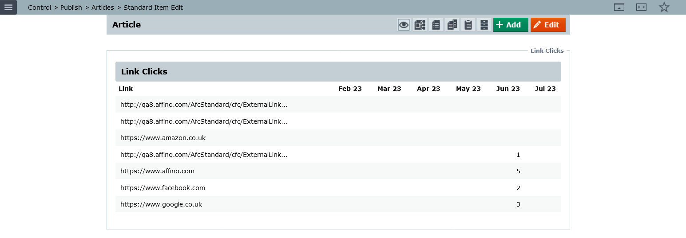Click the filing cabinet archive icon
Screen dimensions: 686x238
[x=484, y=25]
